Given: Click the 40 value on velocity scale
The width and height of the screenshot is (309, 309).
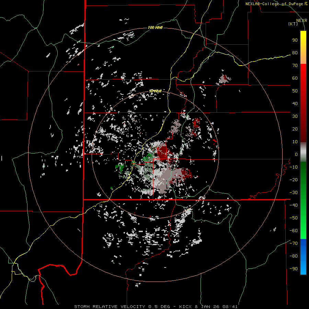Looking at the screenshot, I should [295, 104].
